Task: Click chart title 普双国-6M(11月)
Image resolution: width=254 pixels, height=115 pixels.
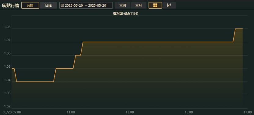Action: point(126,14)
